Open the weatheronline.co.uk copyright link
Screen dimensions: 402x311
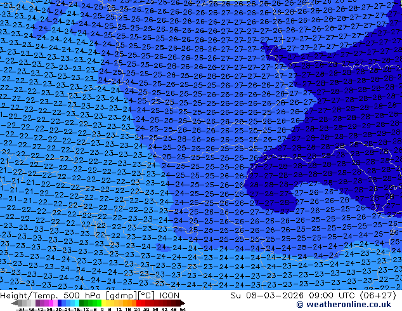tap(344, 305)
